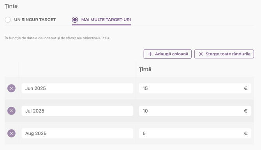Image resolution: width=261 pixels, height=150 pixels.
Task: Click the plus icon in Adaugă coloană
Action: click(x=150, y=54)
